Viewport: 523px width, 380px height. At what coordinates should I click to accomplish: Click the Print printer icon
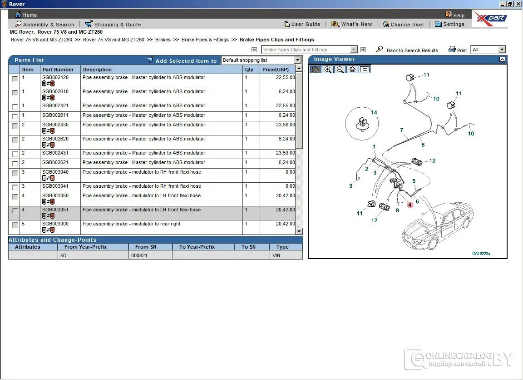coord(452,50)
